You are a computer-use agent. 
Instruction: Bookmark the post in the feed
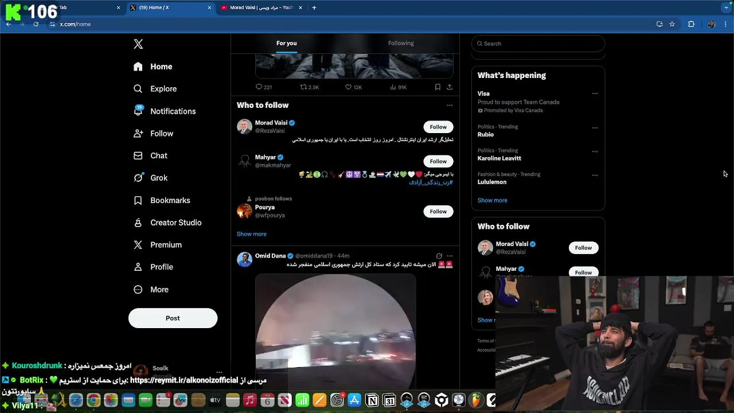click(438, 87)
